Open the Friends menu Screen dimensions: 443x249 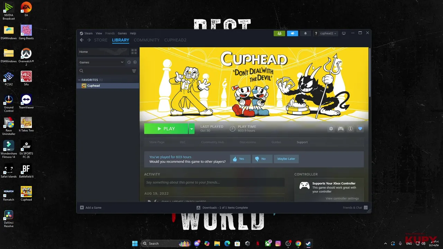110,34
